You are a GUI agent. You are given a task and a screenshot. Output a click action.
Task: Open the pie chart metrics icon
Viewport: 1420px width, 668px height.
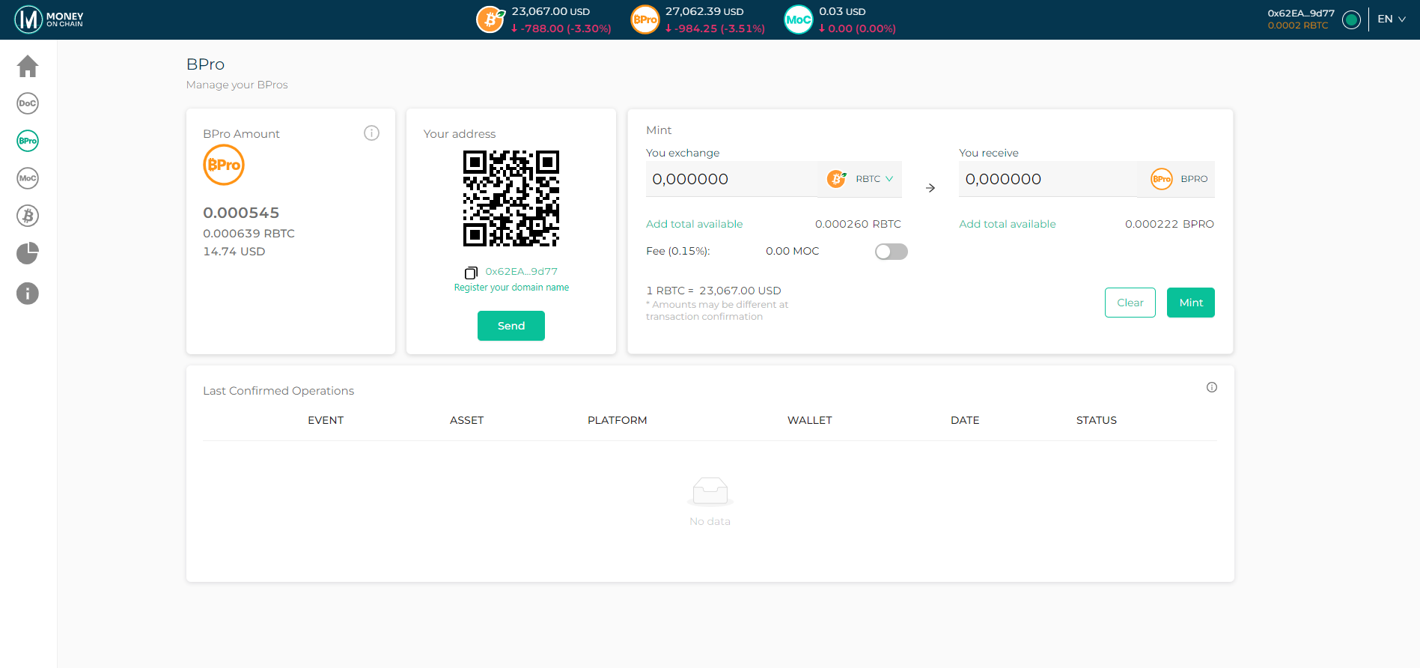coord(28,253)
